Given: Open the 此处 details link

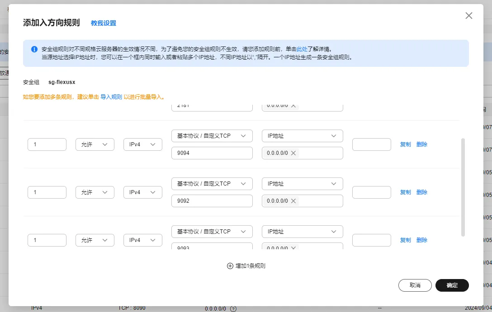Looking at the screenshot, I should tap(302, 49).
